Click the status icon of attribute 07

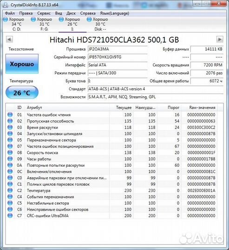point(10,146)
